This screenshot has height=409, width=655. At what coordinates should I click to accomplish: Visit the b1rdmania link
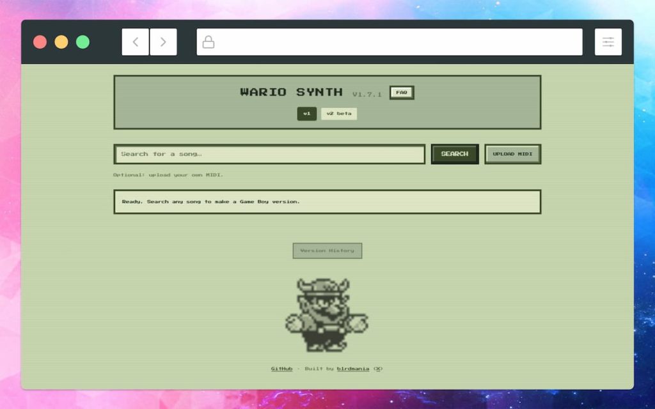[x=353, y=369]
